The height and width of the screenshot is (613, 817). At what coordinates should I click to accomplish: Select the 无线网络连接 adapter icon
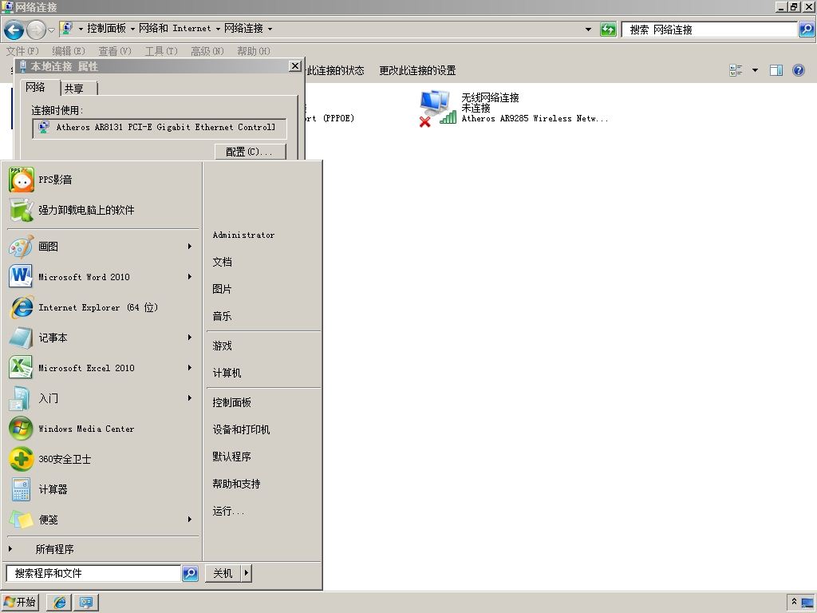tap(436, 108)
